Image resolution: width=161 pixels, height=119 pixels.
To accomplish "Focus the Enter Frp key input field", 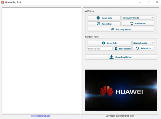I will [x=100, y=49].
